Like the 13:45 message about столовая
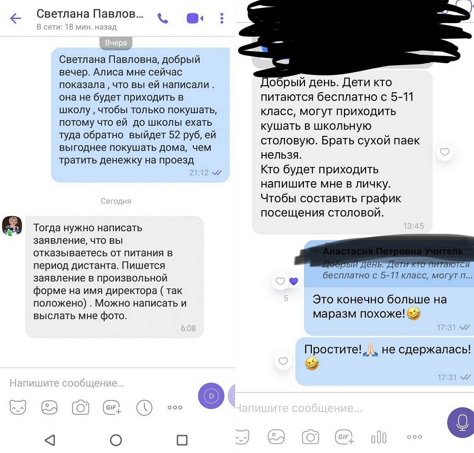The height and width of the screenshot is (453, 474). click(445, 152)
